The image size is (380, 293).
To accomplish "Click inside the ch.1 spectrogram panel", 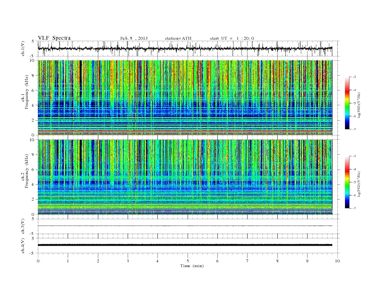I will [185, 98].
